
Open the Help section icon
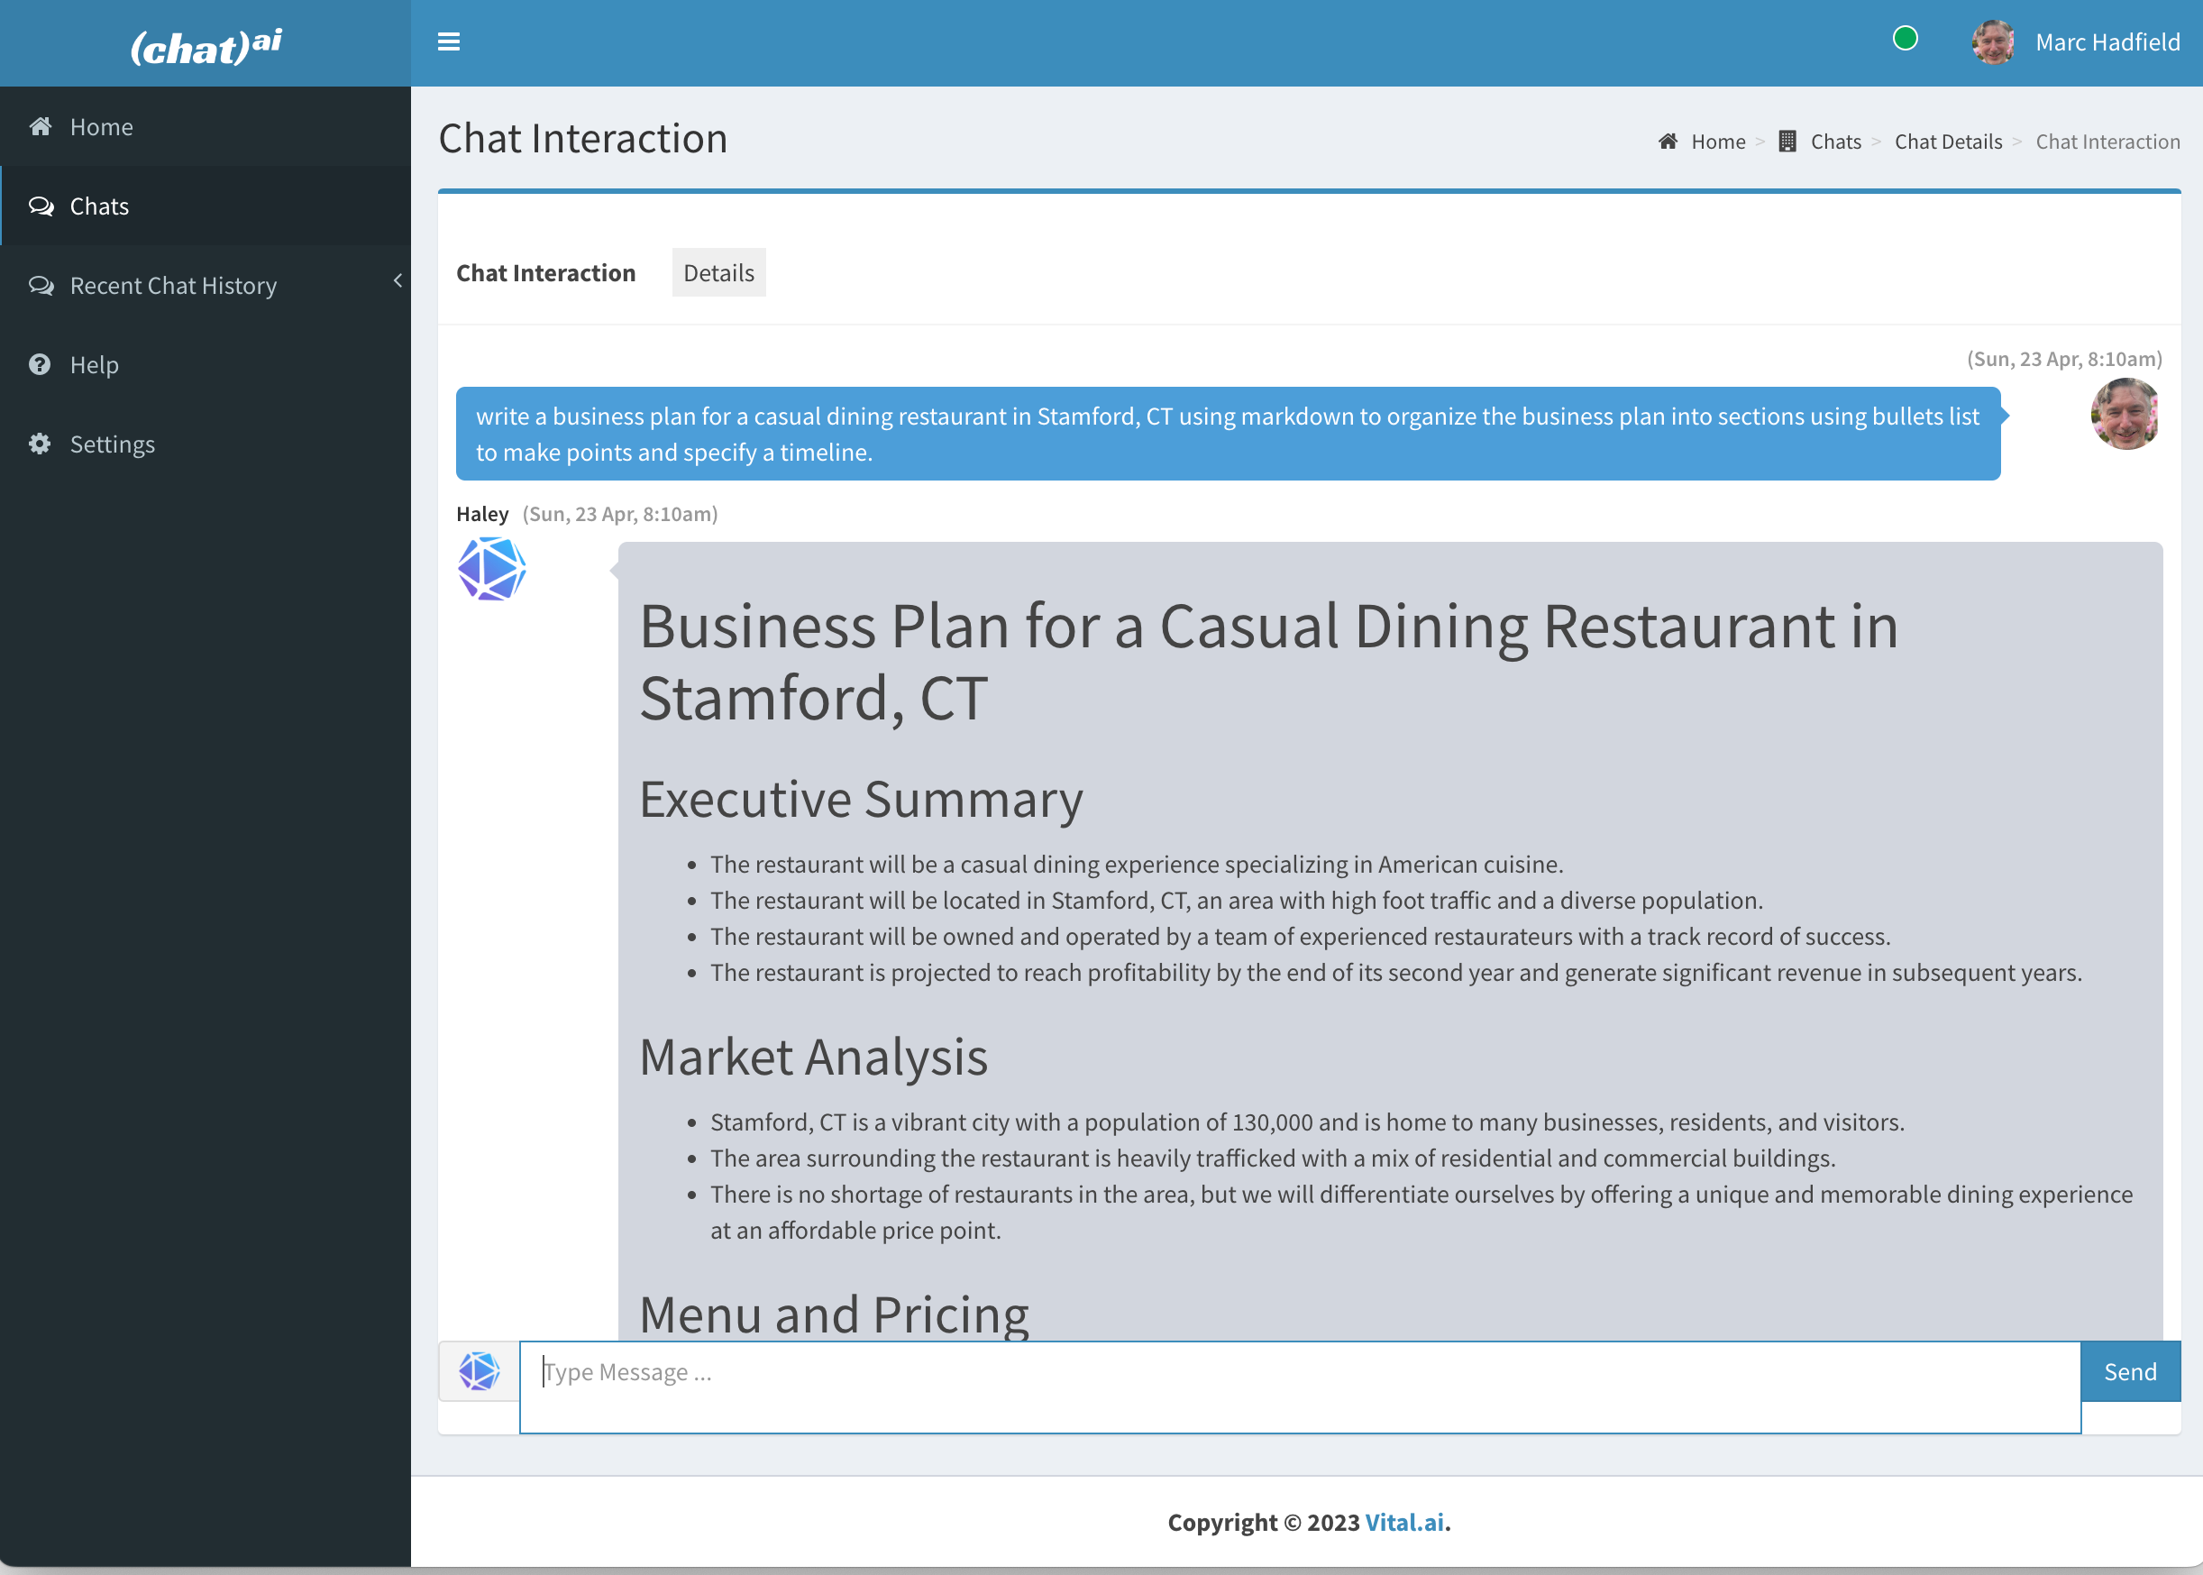coord(41,363)
